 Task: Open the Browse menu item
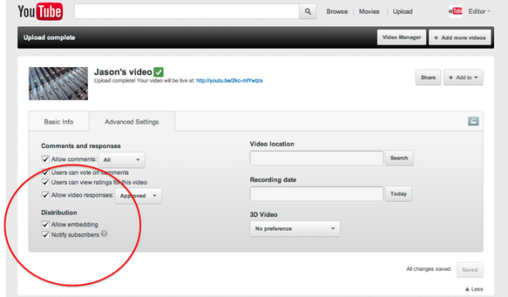337,11
